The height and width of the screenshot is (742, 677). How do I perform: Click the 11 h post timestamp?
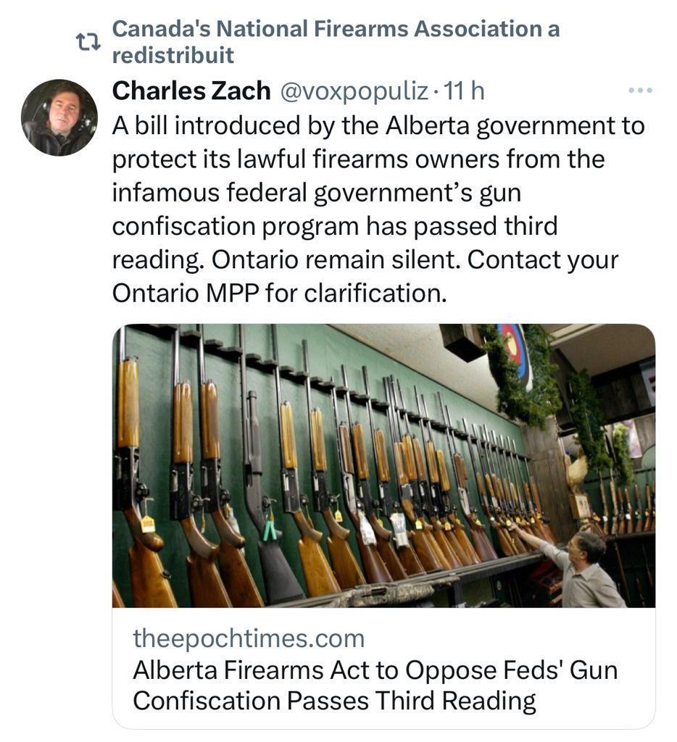[464, 91]
